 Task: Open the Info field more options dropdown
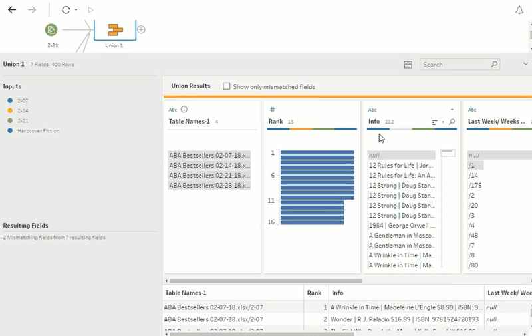click(452, 110)
